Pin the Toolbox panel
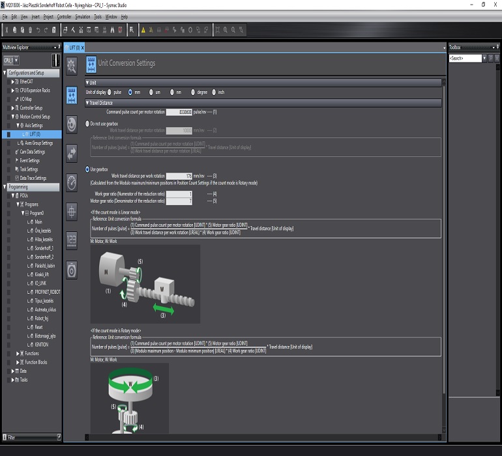The image size is (502, 456). [x=497, y=47]
